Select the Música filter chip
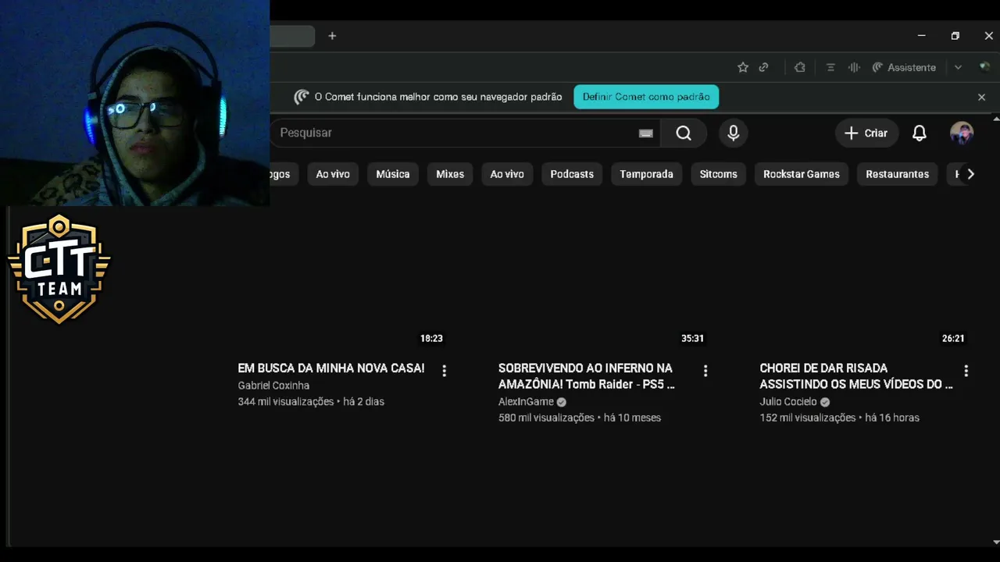The image size is (1000, 562). point(393,174)
